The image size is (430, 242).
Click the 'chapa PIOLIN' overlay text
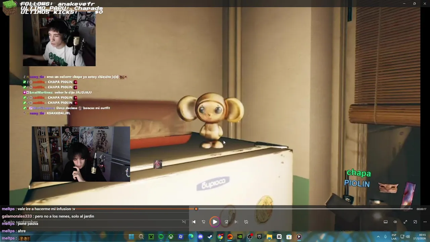click(358, 178)
